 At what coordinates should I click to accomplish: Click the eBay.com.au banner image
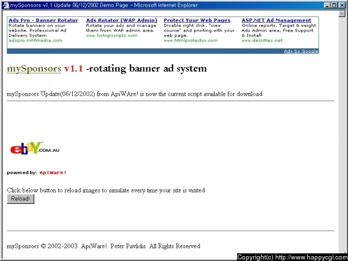coord(35,148)
